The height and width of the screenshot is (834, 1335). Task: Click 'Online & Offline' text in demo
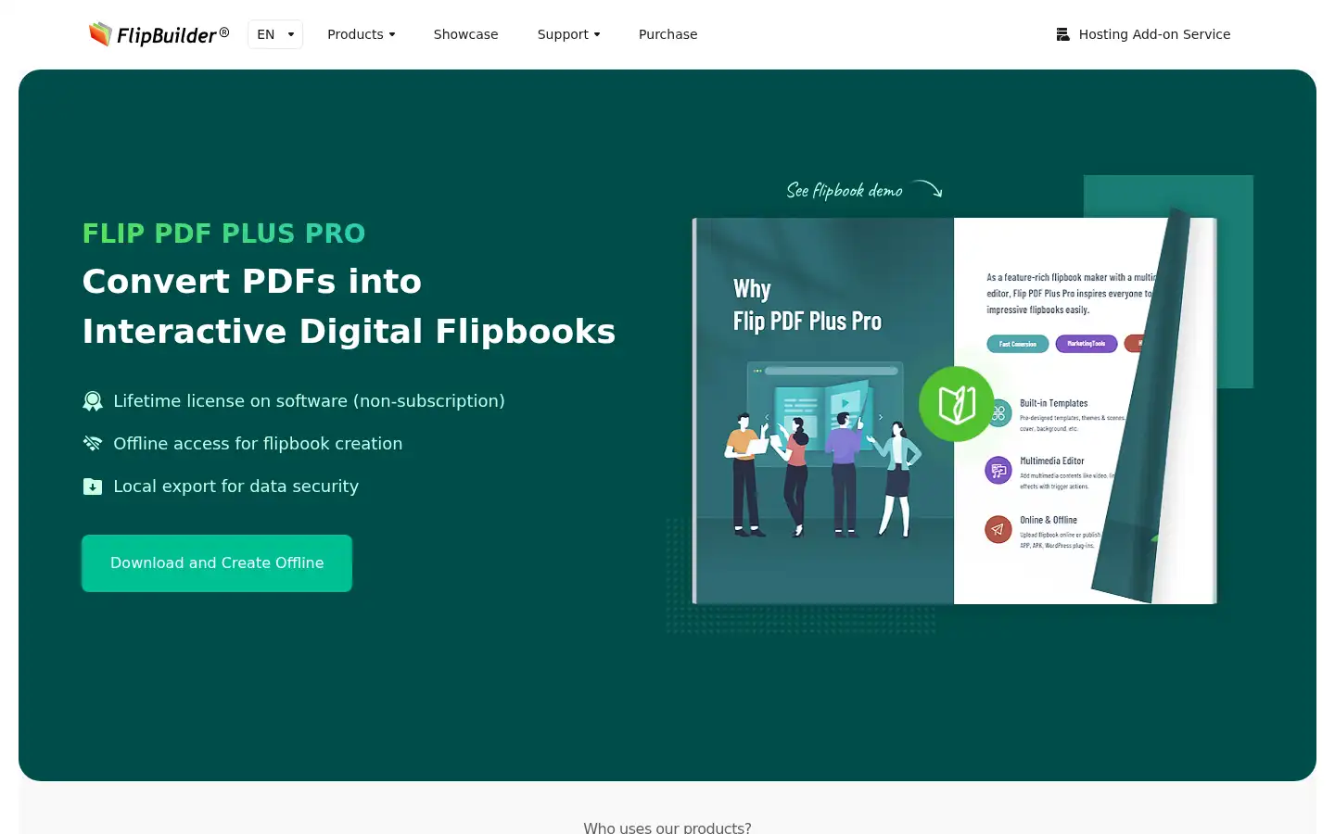(x=1049, y=520)
